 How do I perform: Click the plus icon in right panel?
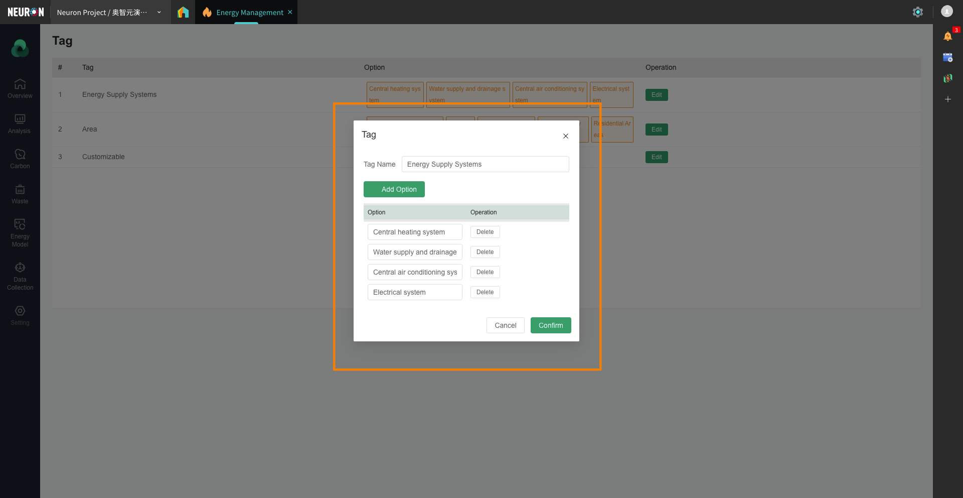947,99
